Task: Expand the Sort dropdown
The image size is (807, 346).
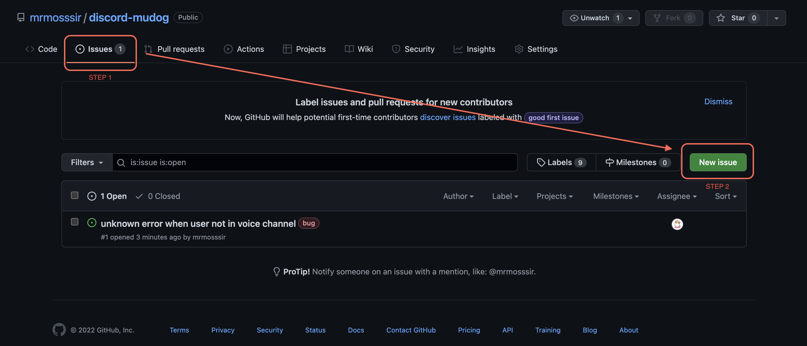Action: click(x=726, y=196)
